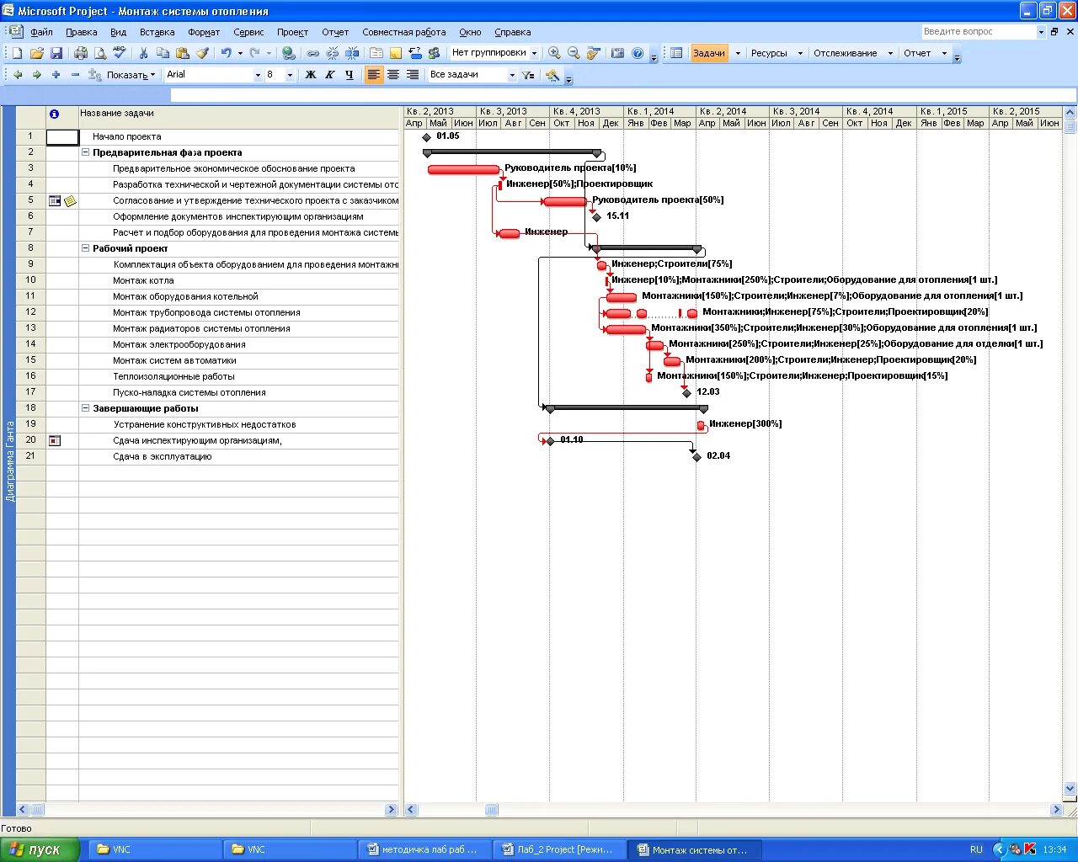Go to the selected task bar
Viewport: 1078px width, 862px height.
pyautogui.click(x=594, y=53)
